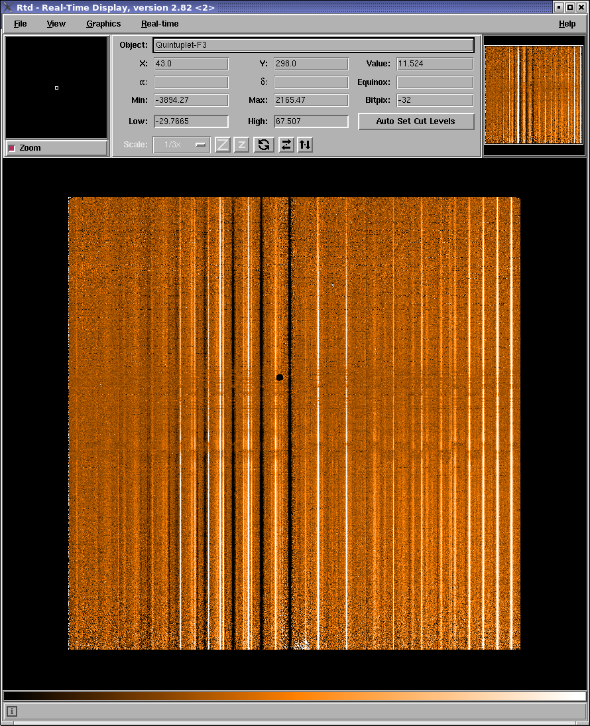The image size is (590, 726).
Task: Click the Object name field
Action: [313, 45]
